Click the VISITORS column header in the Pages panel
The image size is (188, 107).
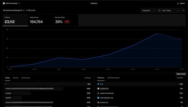88,78
